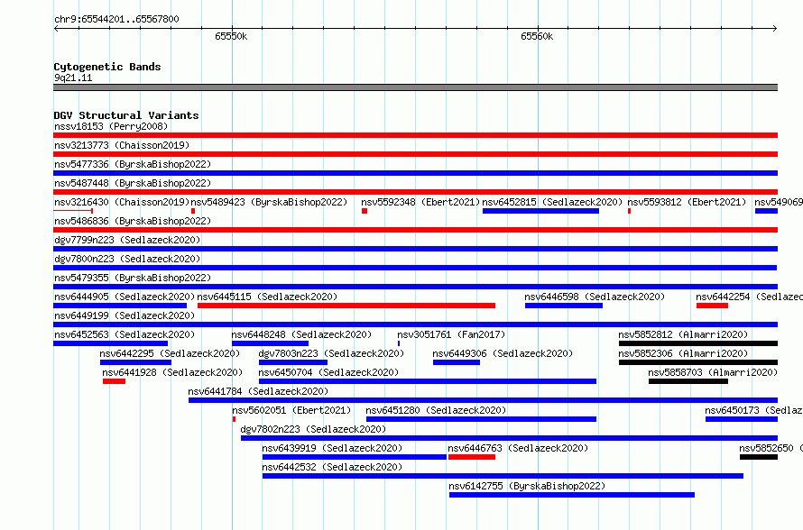Click the blue bar under nsv5477336
The image size is (803, 530).
tap(415, 173)
